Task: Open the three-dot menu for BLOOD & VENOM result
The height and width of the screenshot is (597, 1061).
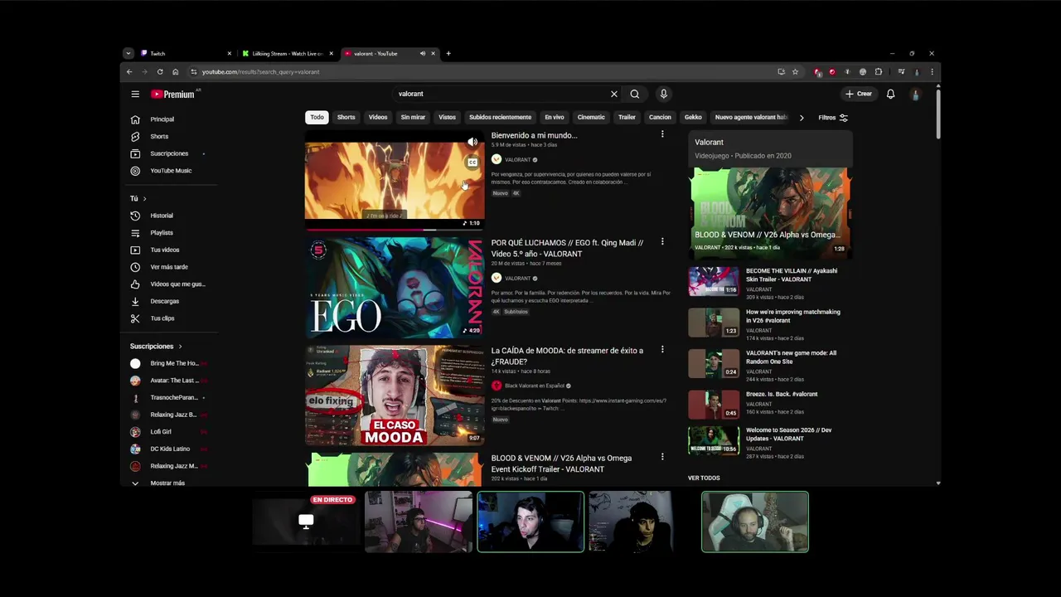Action: (661, 457)
